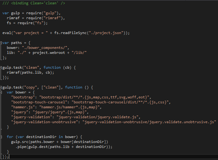This screenshot has width=218, height=160.
Task: Click the eval keyword
Action: (7, 33)
